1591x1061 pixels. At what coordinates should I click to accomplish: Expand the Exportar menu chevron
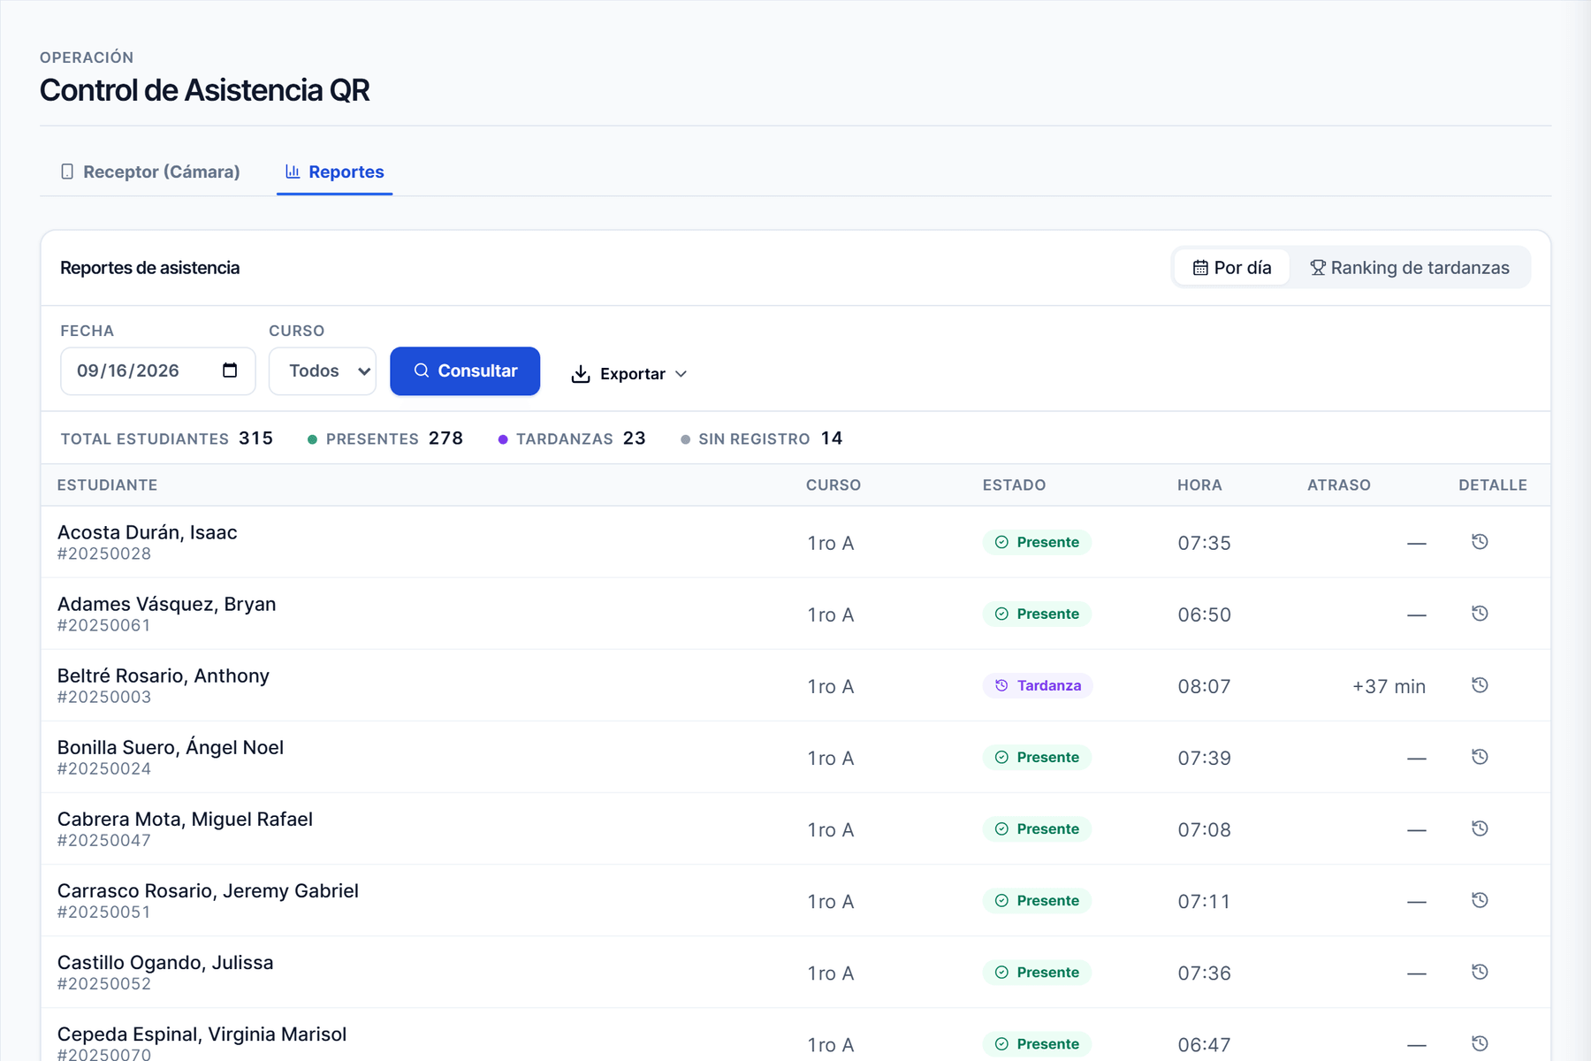pyautogui.click(x=681, y=374)
